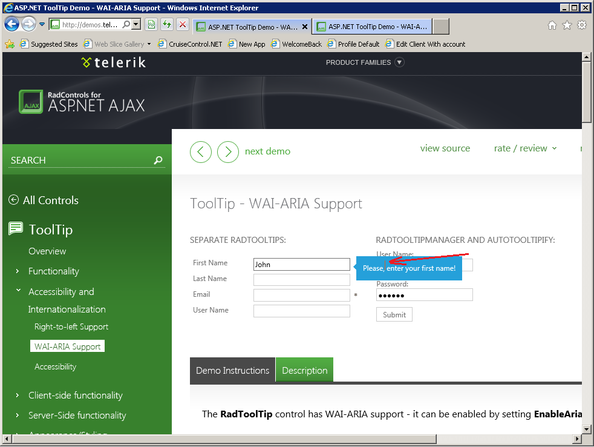This screenshot has height=447, width=594.
Task: Click the First Name field containing John
Action: pos(302,265)
